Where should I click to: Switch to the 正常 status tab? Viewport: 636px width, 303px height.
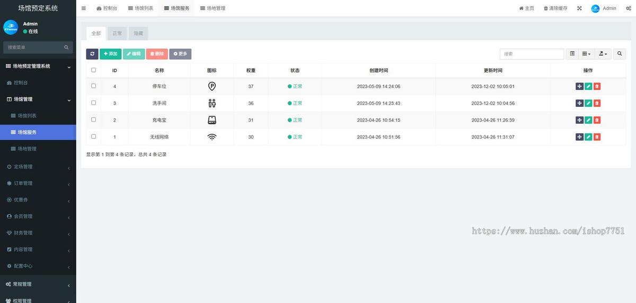(117, 33)
